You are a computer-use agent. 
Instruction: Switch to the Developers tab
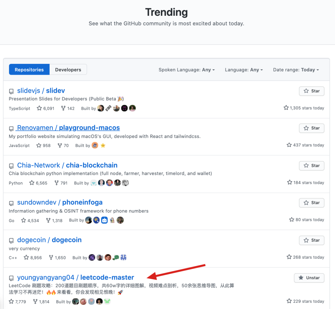pos(68,70)
